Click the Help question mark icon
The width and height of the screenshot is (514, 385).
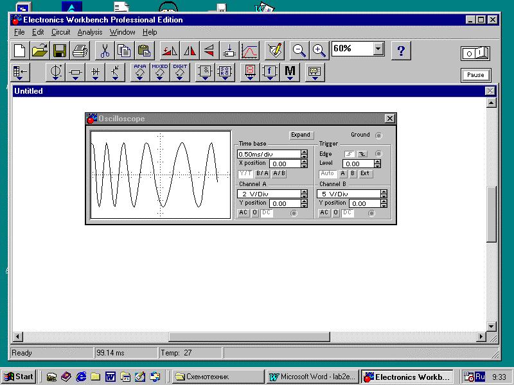pyautogui.click(x=401, y=50)
